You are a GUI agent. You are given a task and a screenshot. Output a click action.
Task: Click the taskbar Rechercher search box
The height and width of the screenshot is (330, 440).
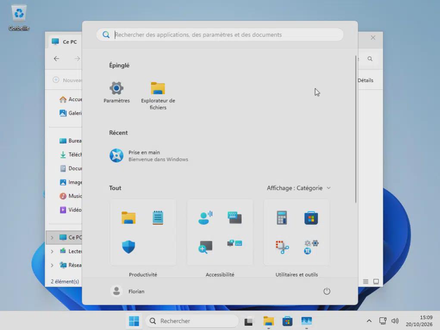click(192, 321)
